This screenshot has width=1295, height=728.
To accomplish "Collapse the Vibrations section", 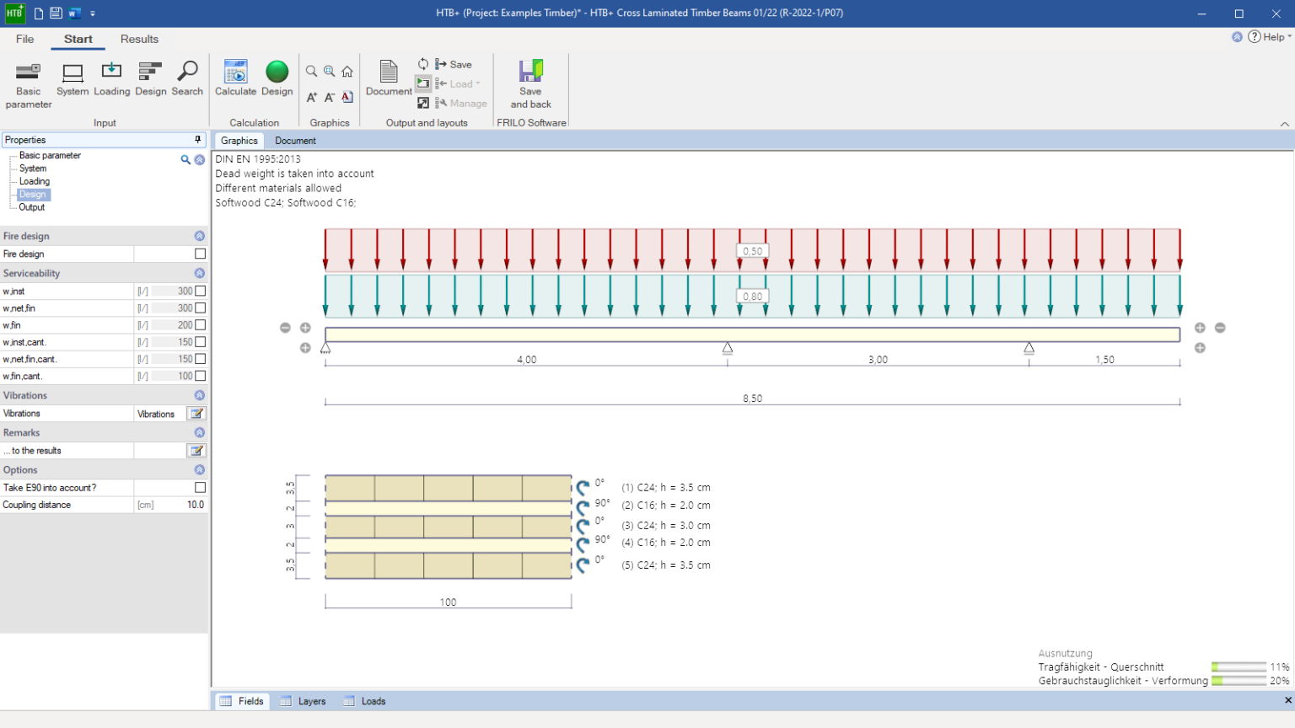I will (x=200, y=395).
